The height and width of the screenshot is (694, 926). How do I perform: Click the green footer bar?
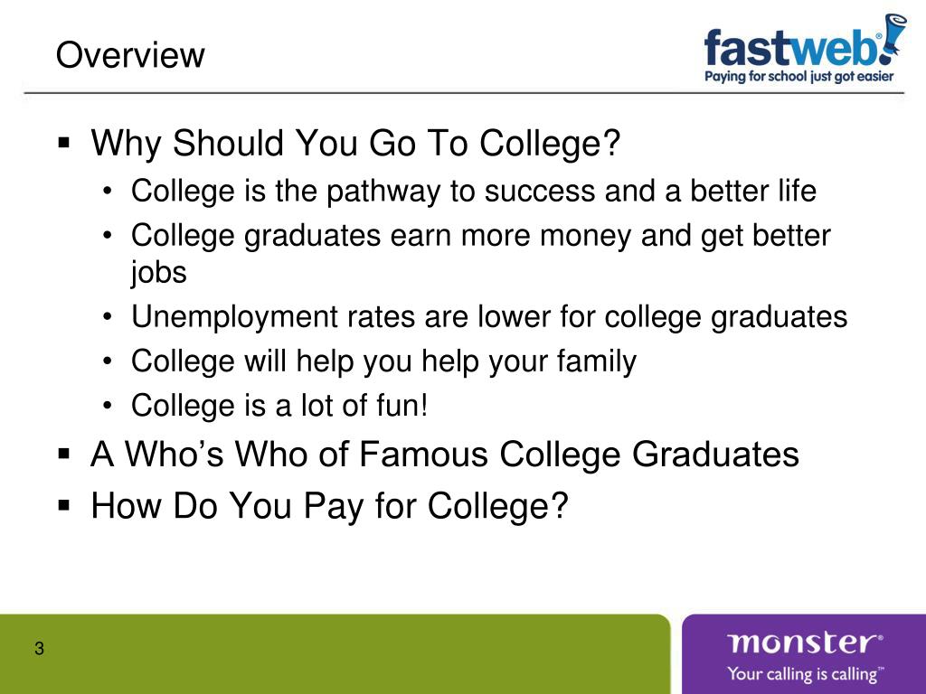click(x=335, y=654)
